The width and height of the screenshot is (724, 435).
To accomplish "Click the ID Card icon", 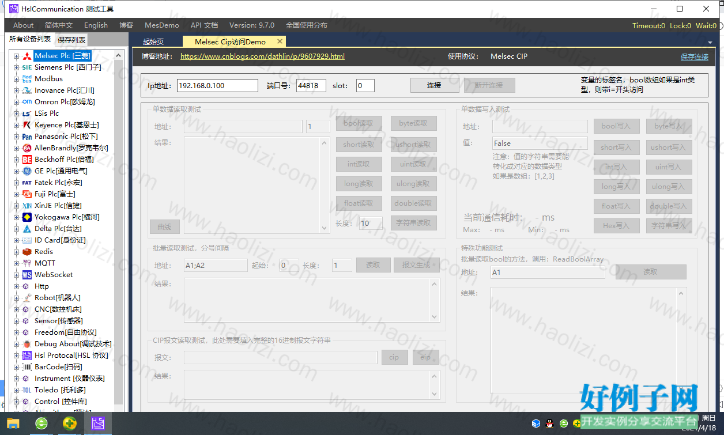I will [27, 240].
